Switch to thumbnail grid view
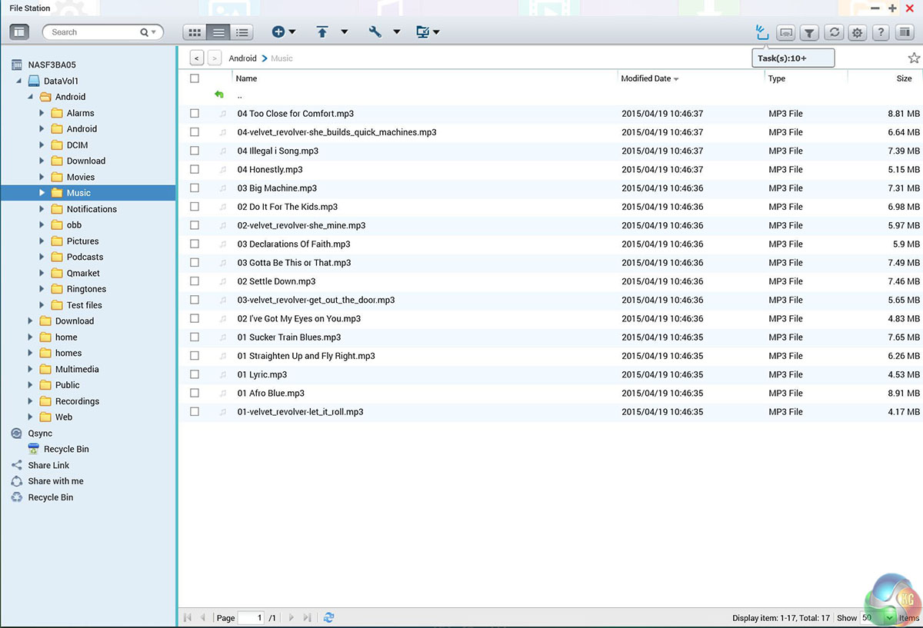The width and height of the screenshot is (923, 628). [195, 32]
